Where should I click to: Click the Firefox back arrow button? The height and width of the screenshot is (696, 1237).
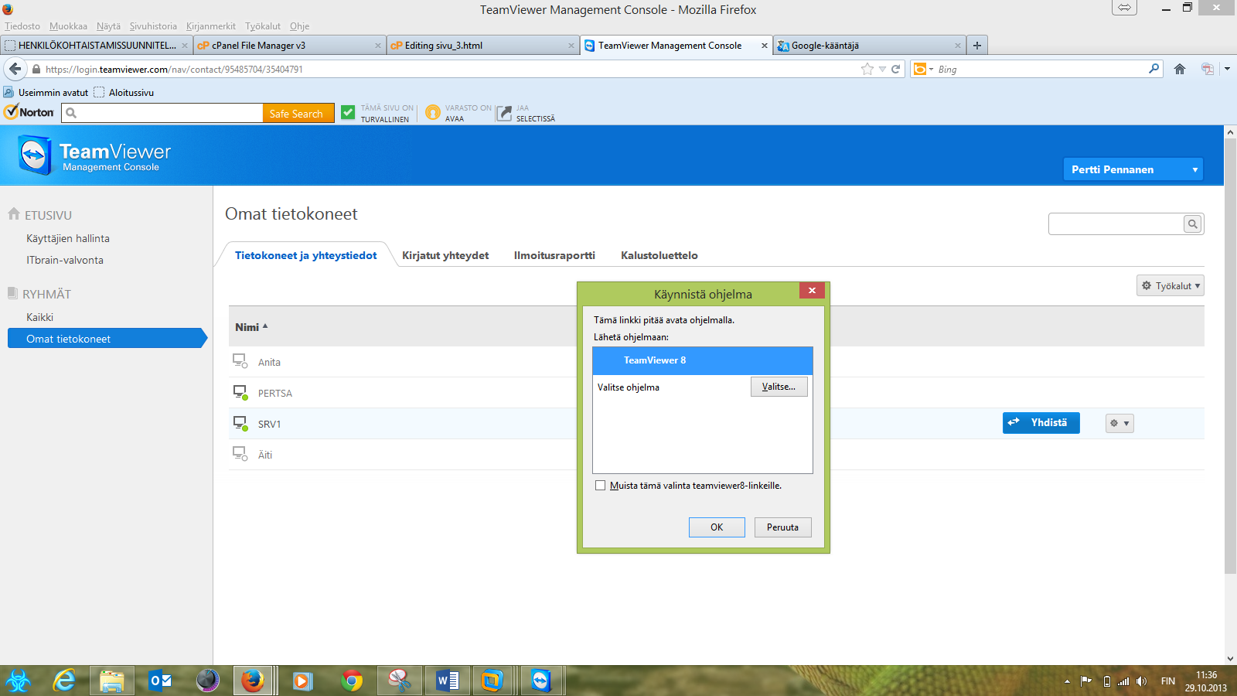pos(15,69)
